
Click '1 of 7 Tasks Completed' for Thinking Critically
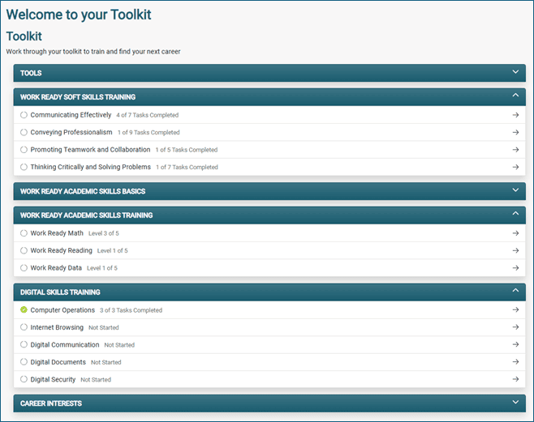187,167
